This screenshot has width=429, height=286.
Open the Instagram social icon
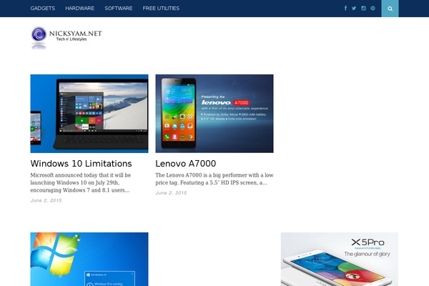click(363, 8)
